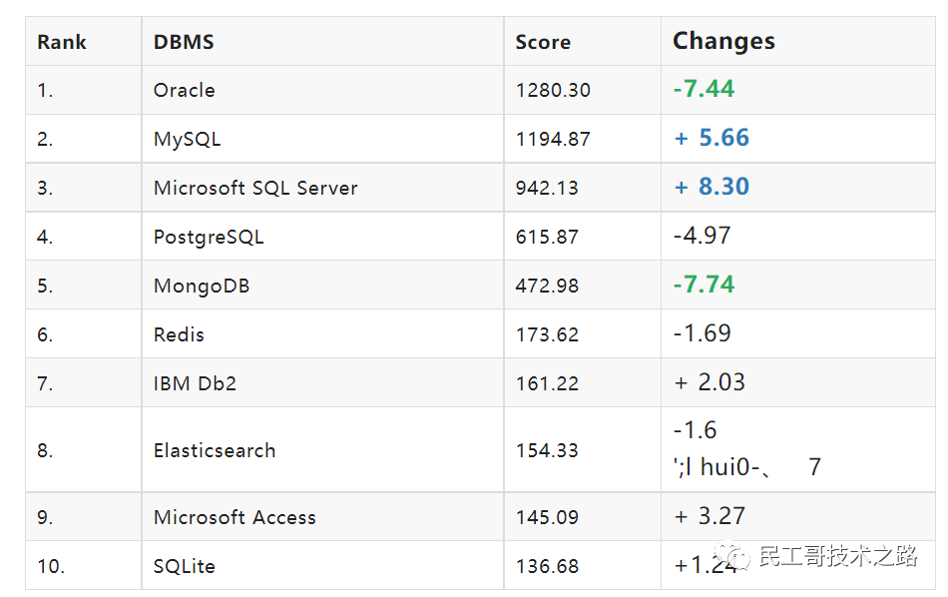Image resolution: width=948 pixels, height=597 pixels.
Task: Click the blue + 5.66 change value
Action: click(711, 138)
